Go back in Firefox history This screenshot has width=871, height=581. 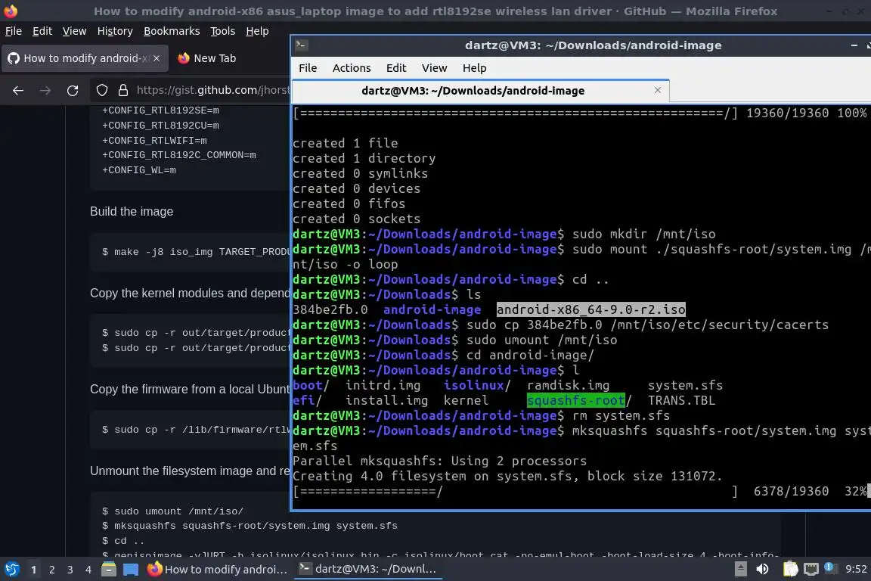[18, 90]
